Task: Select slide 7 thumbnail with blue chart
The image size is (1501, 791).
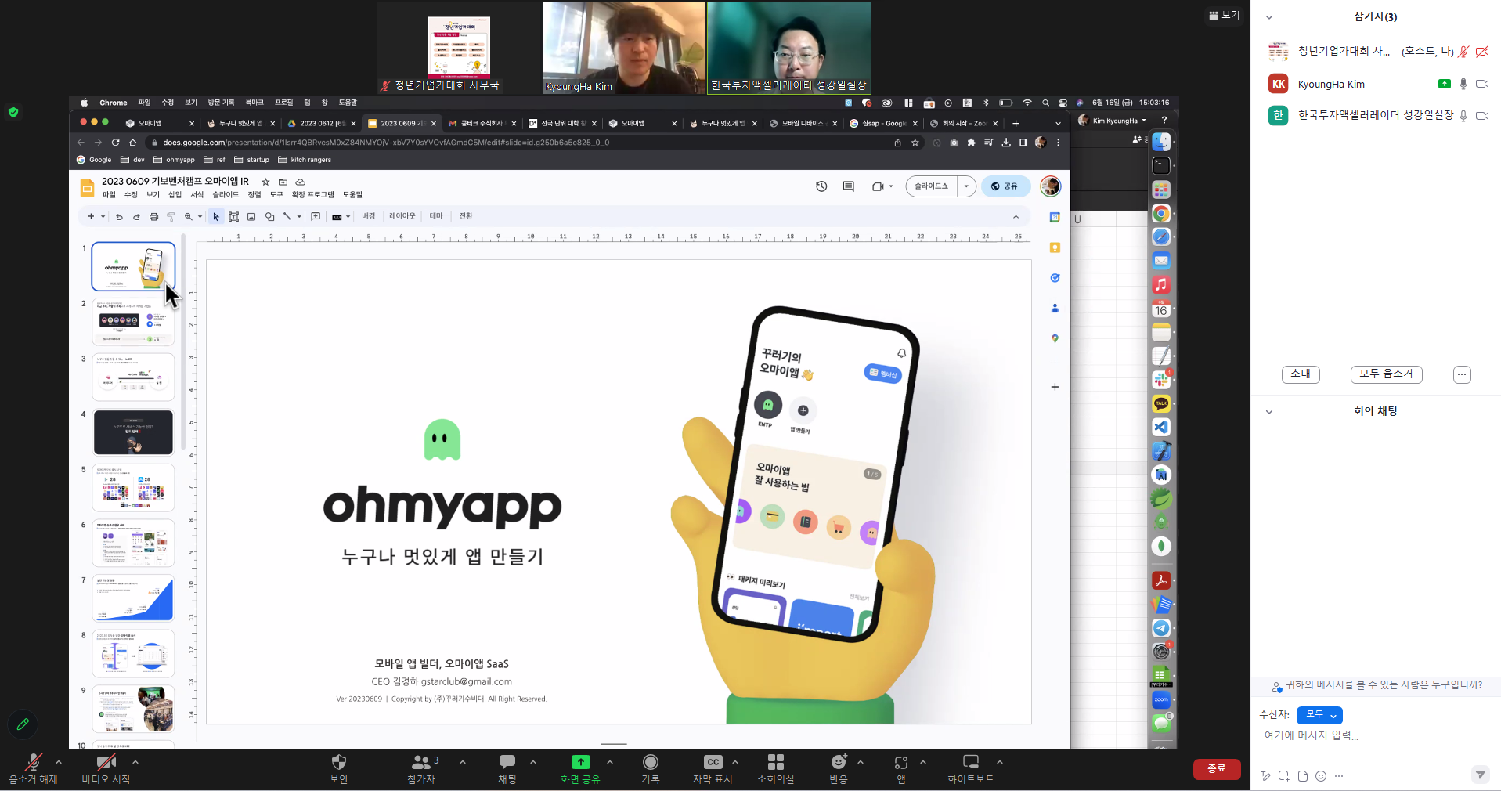Action: (133, 598)
